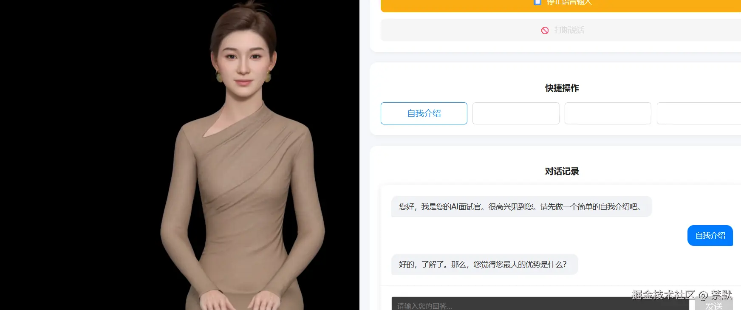Choose the 自我介绍 quick action button

[x=424, y=113]
